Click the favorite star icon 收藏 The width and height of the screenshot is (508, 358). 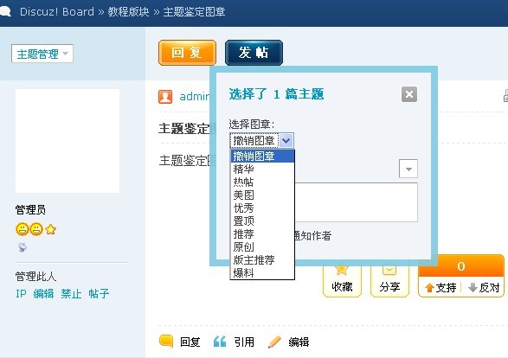coord(342,269)
